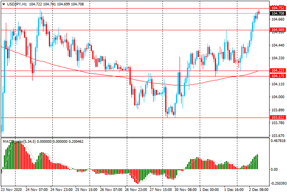Click the OHLC quote values in chart header
287x194 pixels.
point(56,4)
